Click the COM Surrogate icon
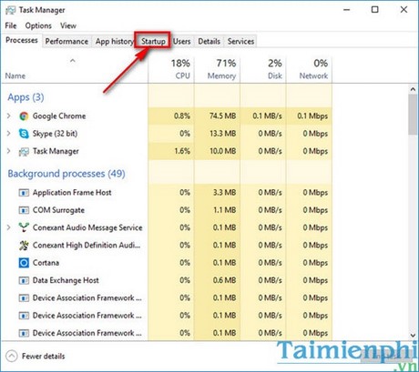This screenshot has height=372, width=419. click(x=24, y=210)
